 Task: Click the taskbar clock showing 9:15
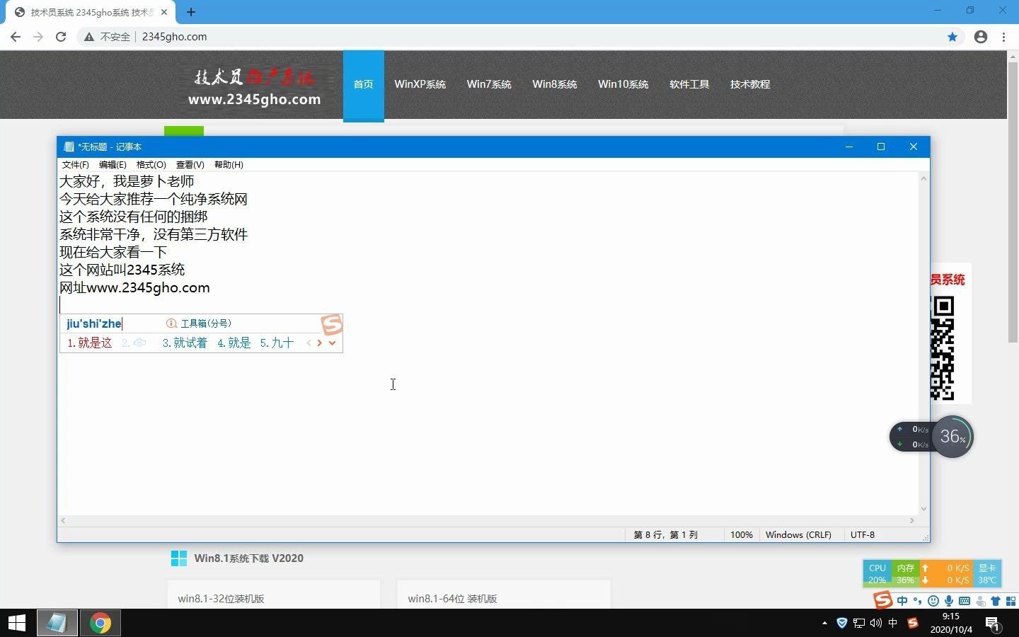[x=951, y=623]
